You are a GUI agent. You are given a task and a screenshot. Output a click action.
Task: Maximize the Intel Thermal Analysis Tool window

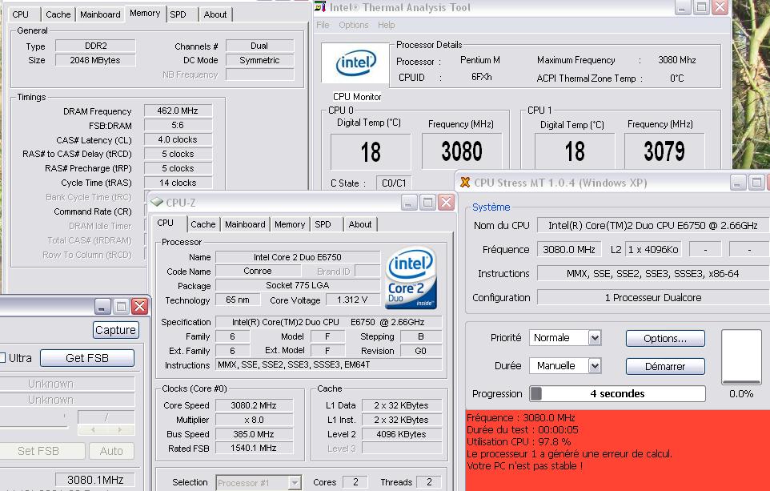(700, 7)
